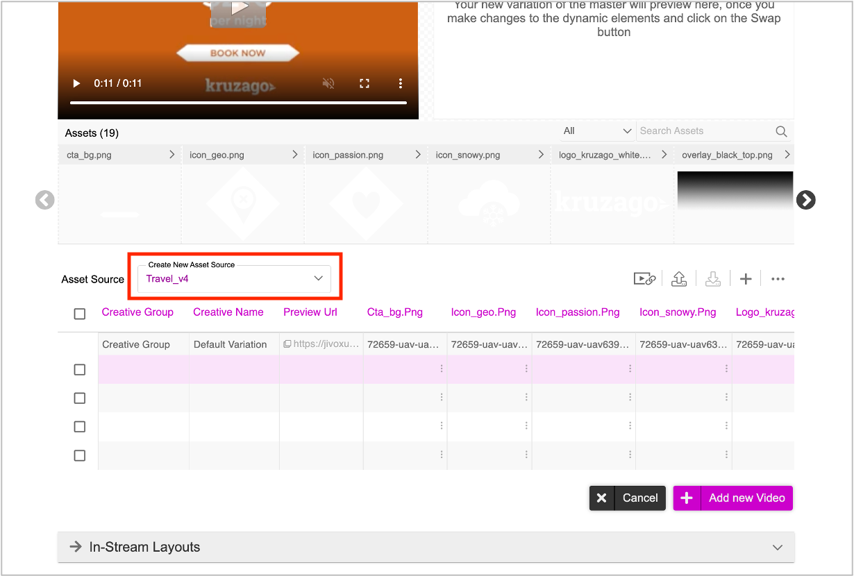
Task: Go to previous assets with left arrow
Action: coord(44,200)
